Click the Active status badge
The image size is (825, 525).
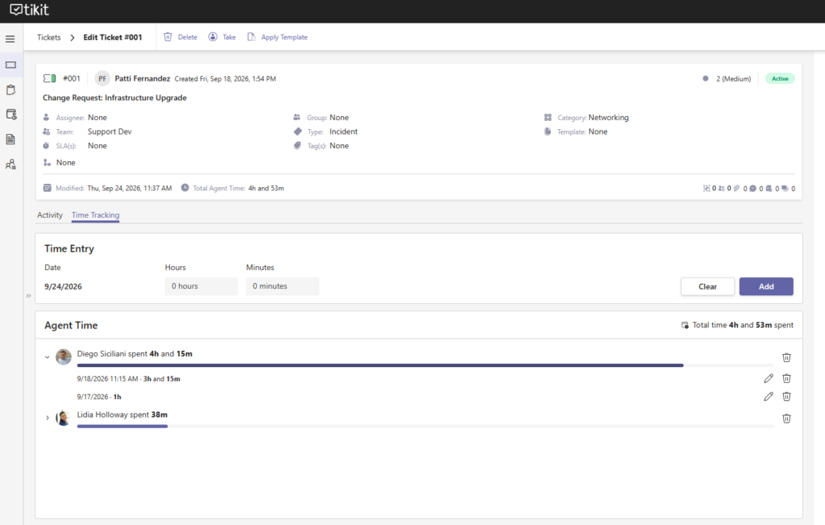click(x=780, y=78)
